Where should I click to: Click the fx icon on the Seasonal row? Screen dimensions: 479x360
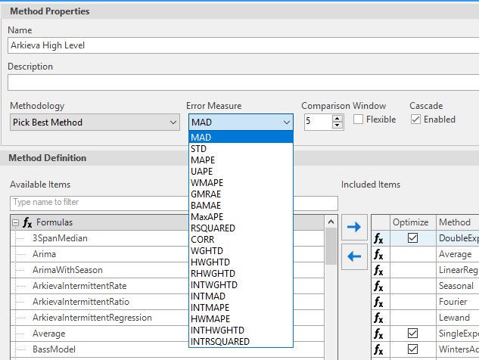[378, 286]
